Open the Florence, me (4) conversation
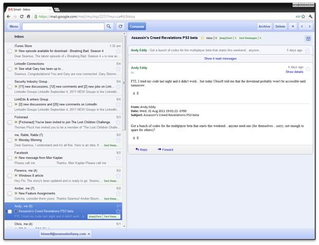 (x=63, y=176)
